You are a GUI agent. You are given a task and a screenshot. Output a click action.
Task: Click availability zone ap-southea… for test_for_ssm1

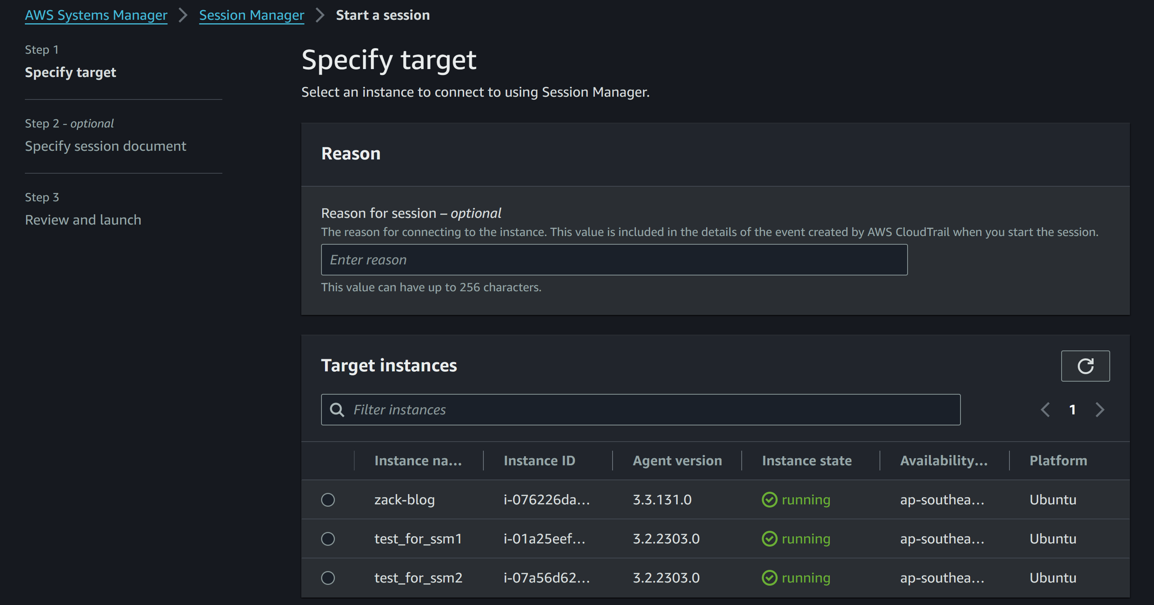click(x=942, y=539)
